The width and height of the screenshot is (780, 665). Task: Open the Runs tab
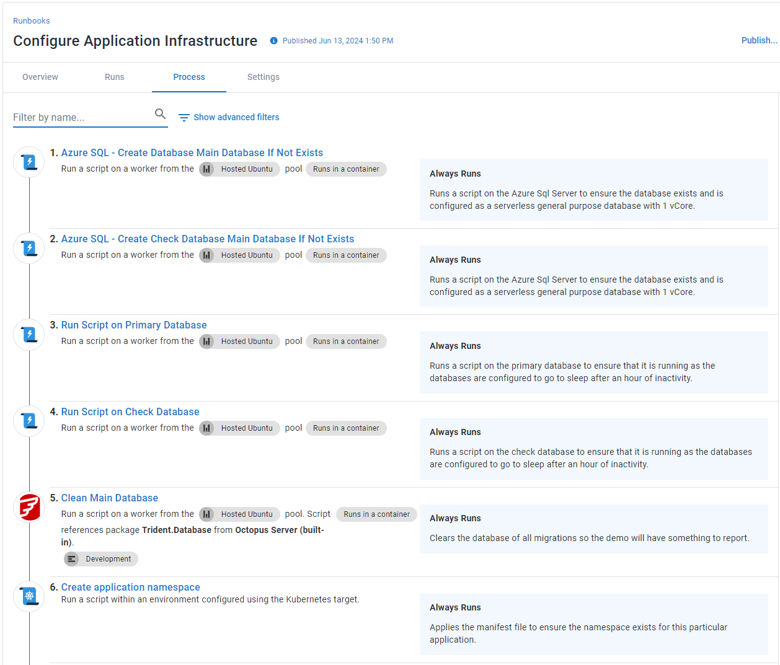click(114, 77)
